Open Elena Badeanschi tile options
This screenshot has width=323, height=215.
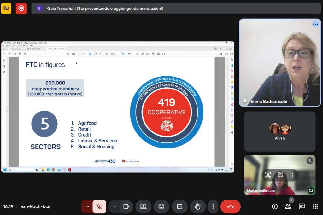pyautogui.click(x=315, y=24)
